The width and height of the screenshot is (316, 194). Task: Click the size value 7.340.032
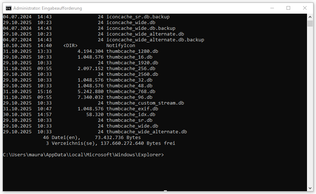[91, 97]
